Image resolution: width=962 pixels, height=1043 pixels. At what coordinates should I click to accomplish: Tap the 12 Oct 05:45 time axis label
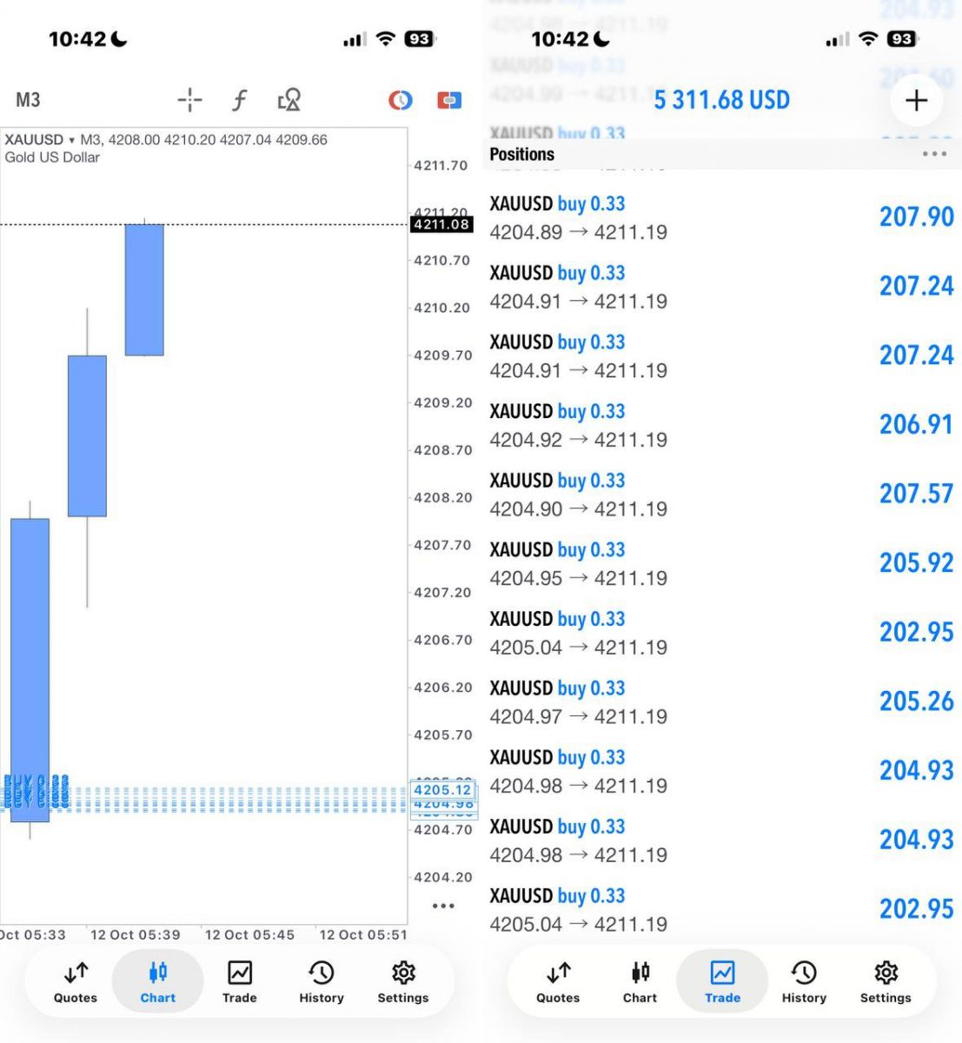pos(249,935)
